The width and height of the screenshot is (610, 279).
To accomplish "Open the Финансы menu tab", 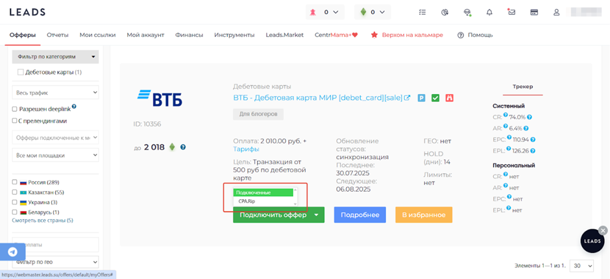I will coord(189,35).
